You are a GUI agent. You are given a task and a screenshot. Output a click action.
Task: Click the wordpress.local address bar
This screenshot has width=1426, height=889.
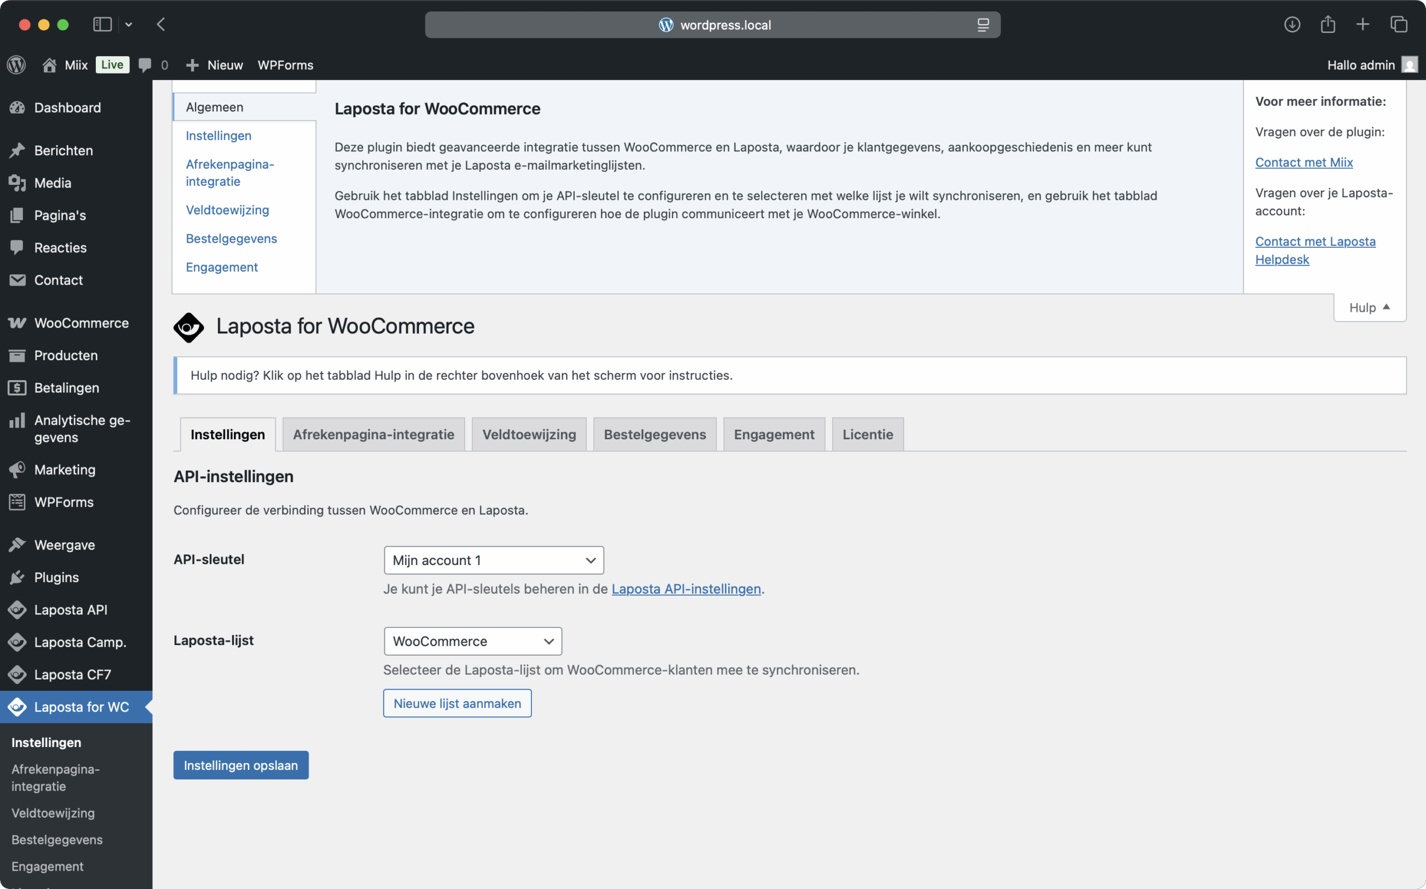coord(712,24)
